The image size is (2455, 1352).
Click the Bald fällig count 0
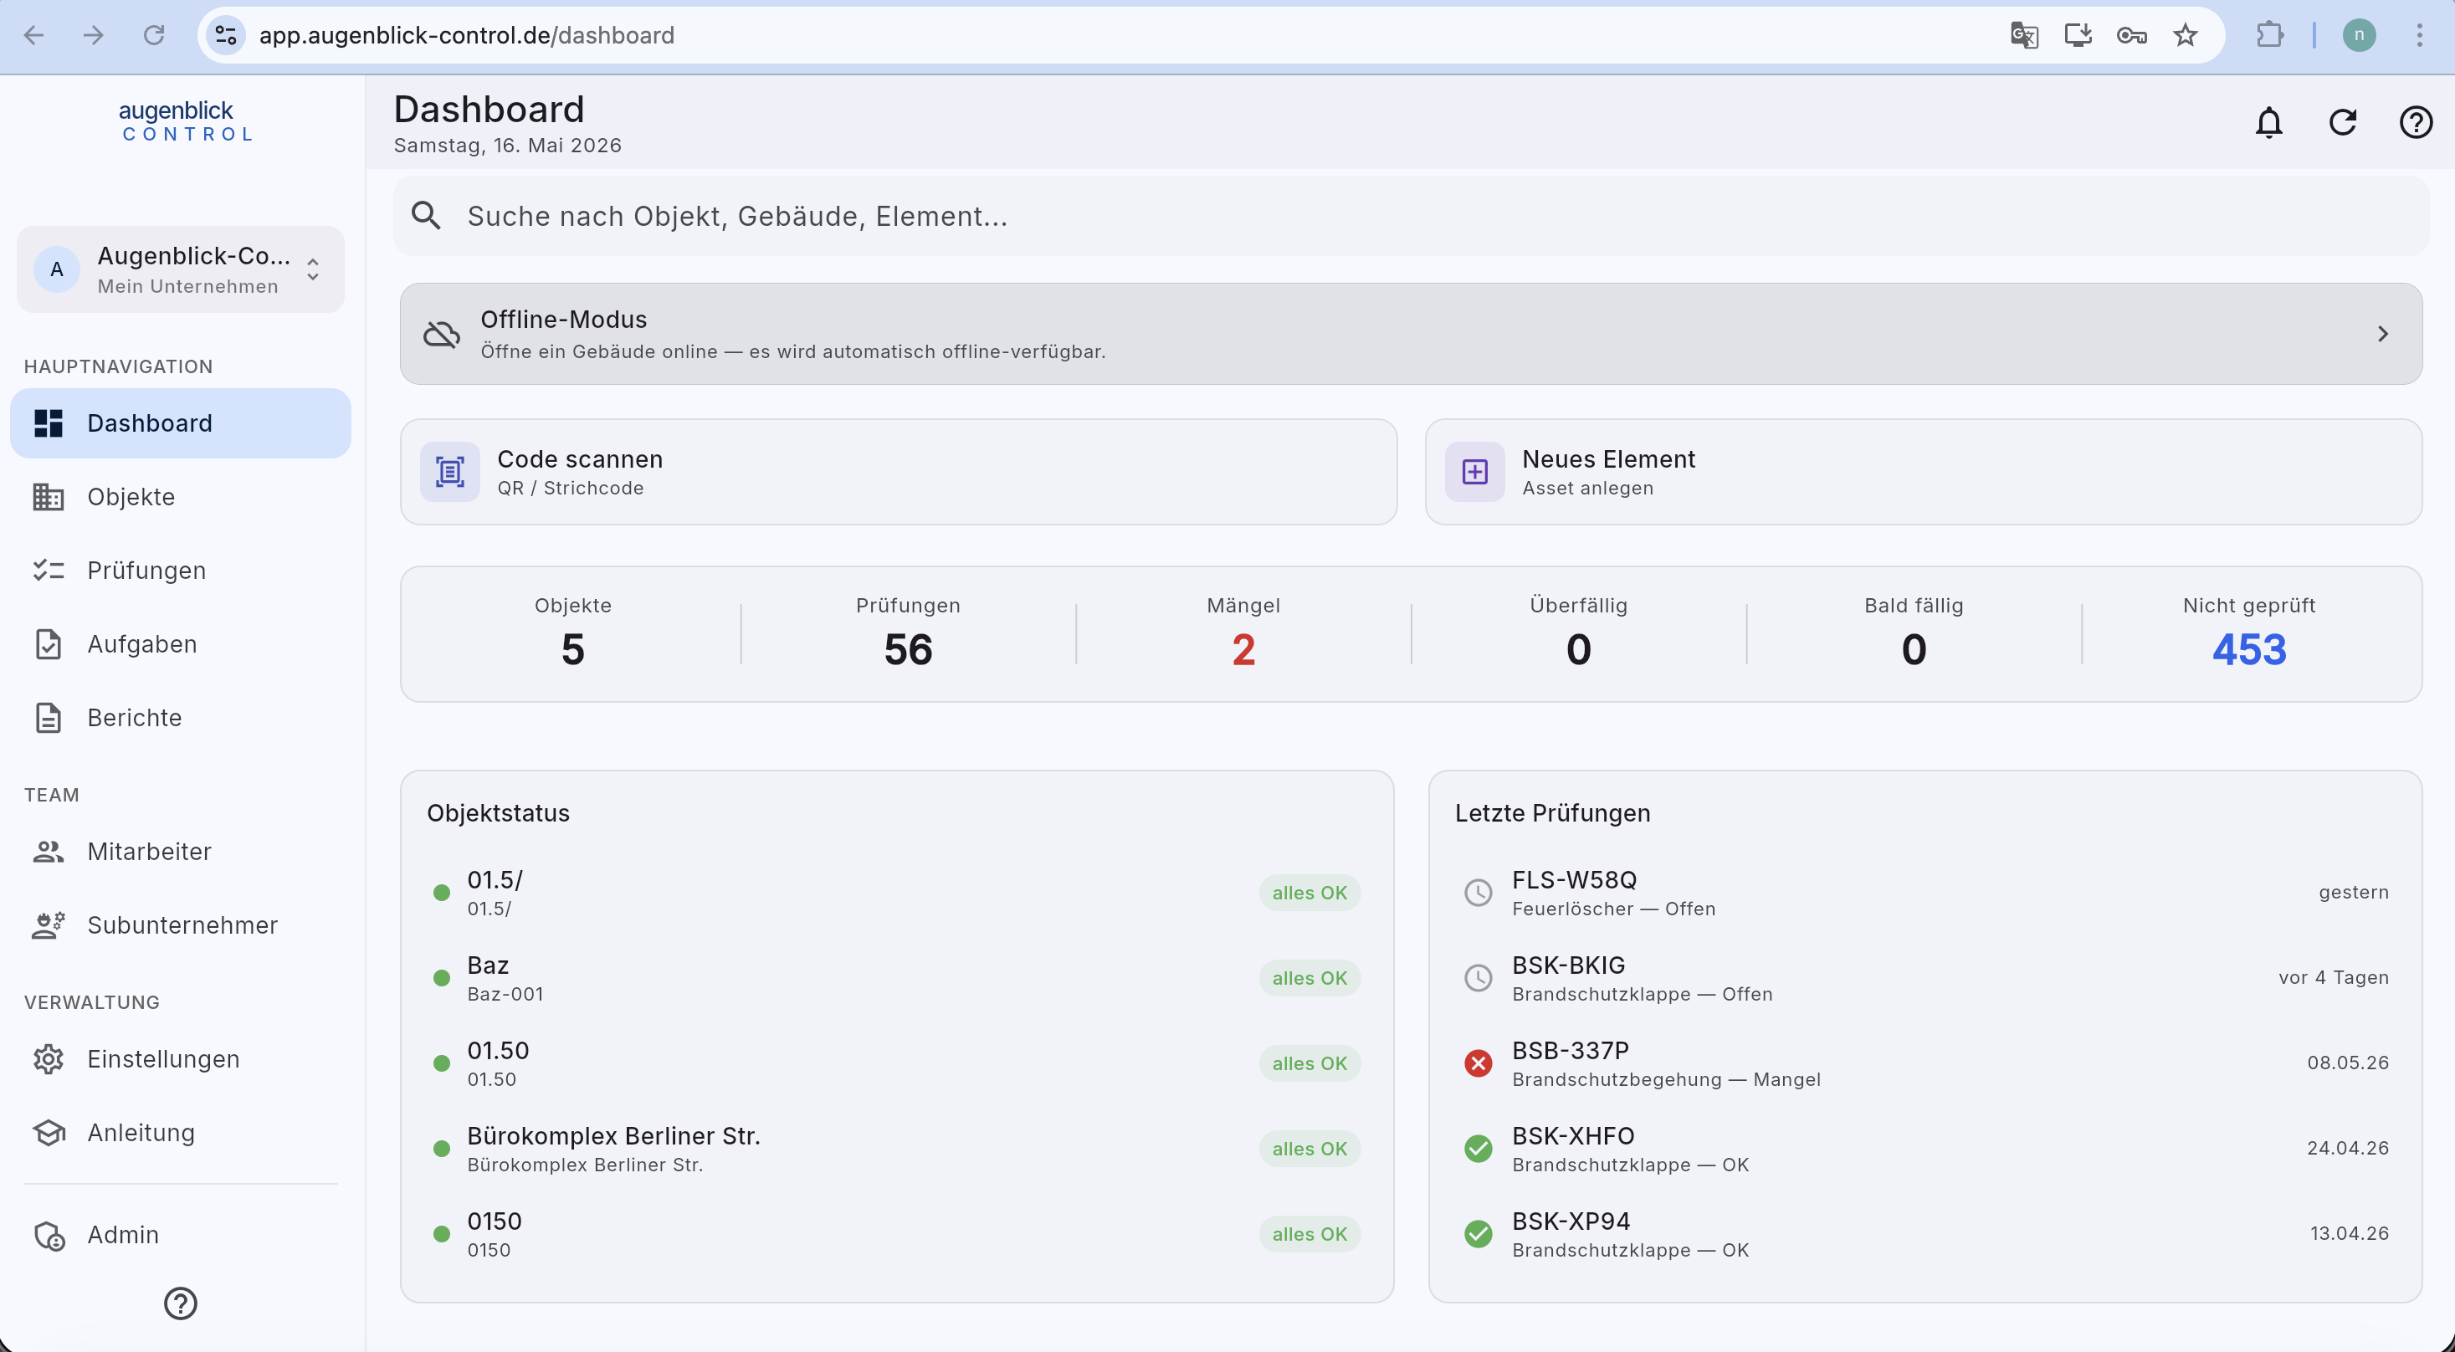(1914, 650)
